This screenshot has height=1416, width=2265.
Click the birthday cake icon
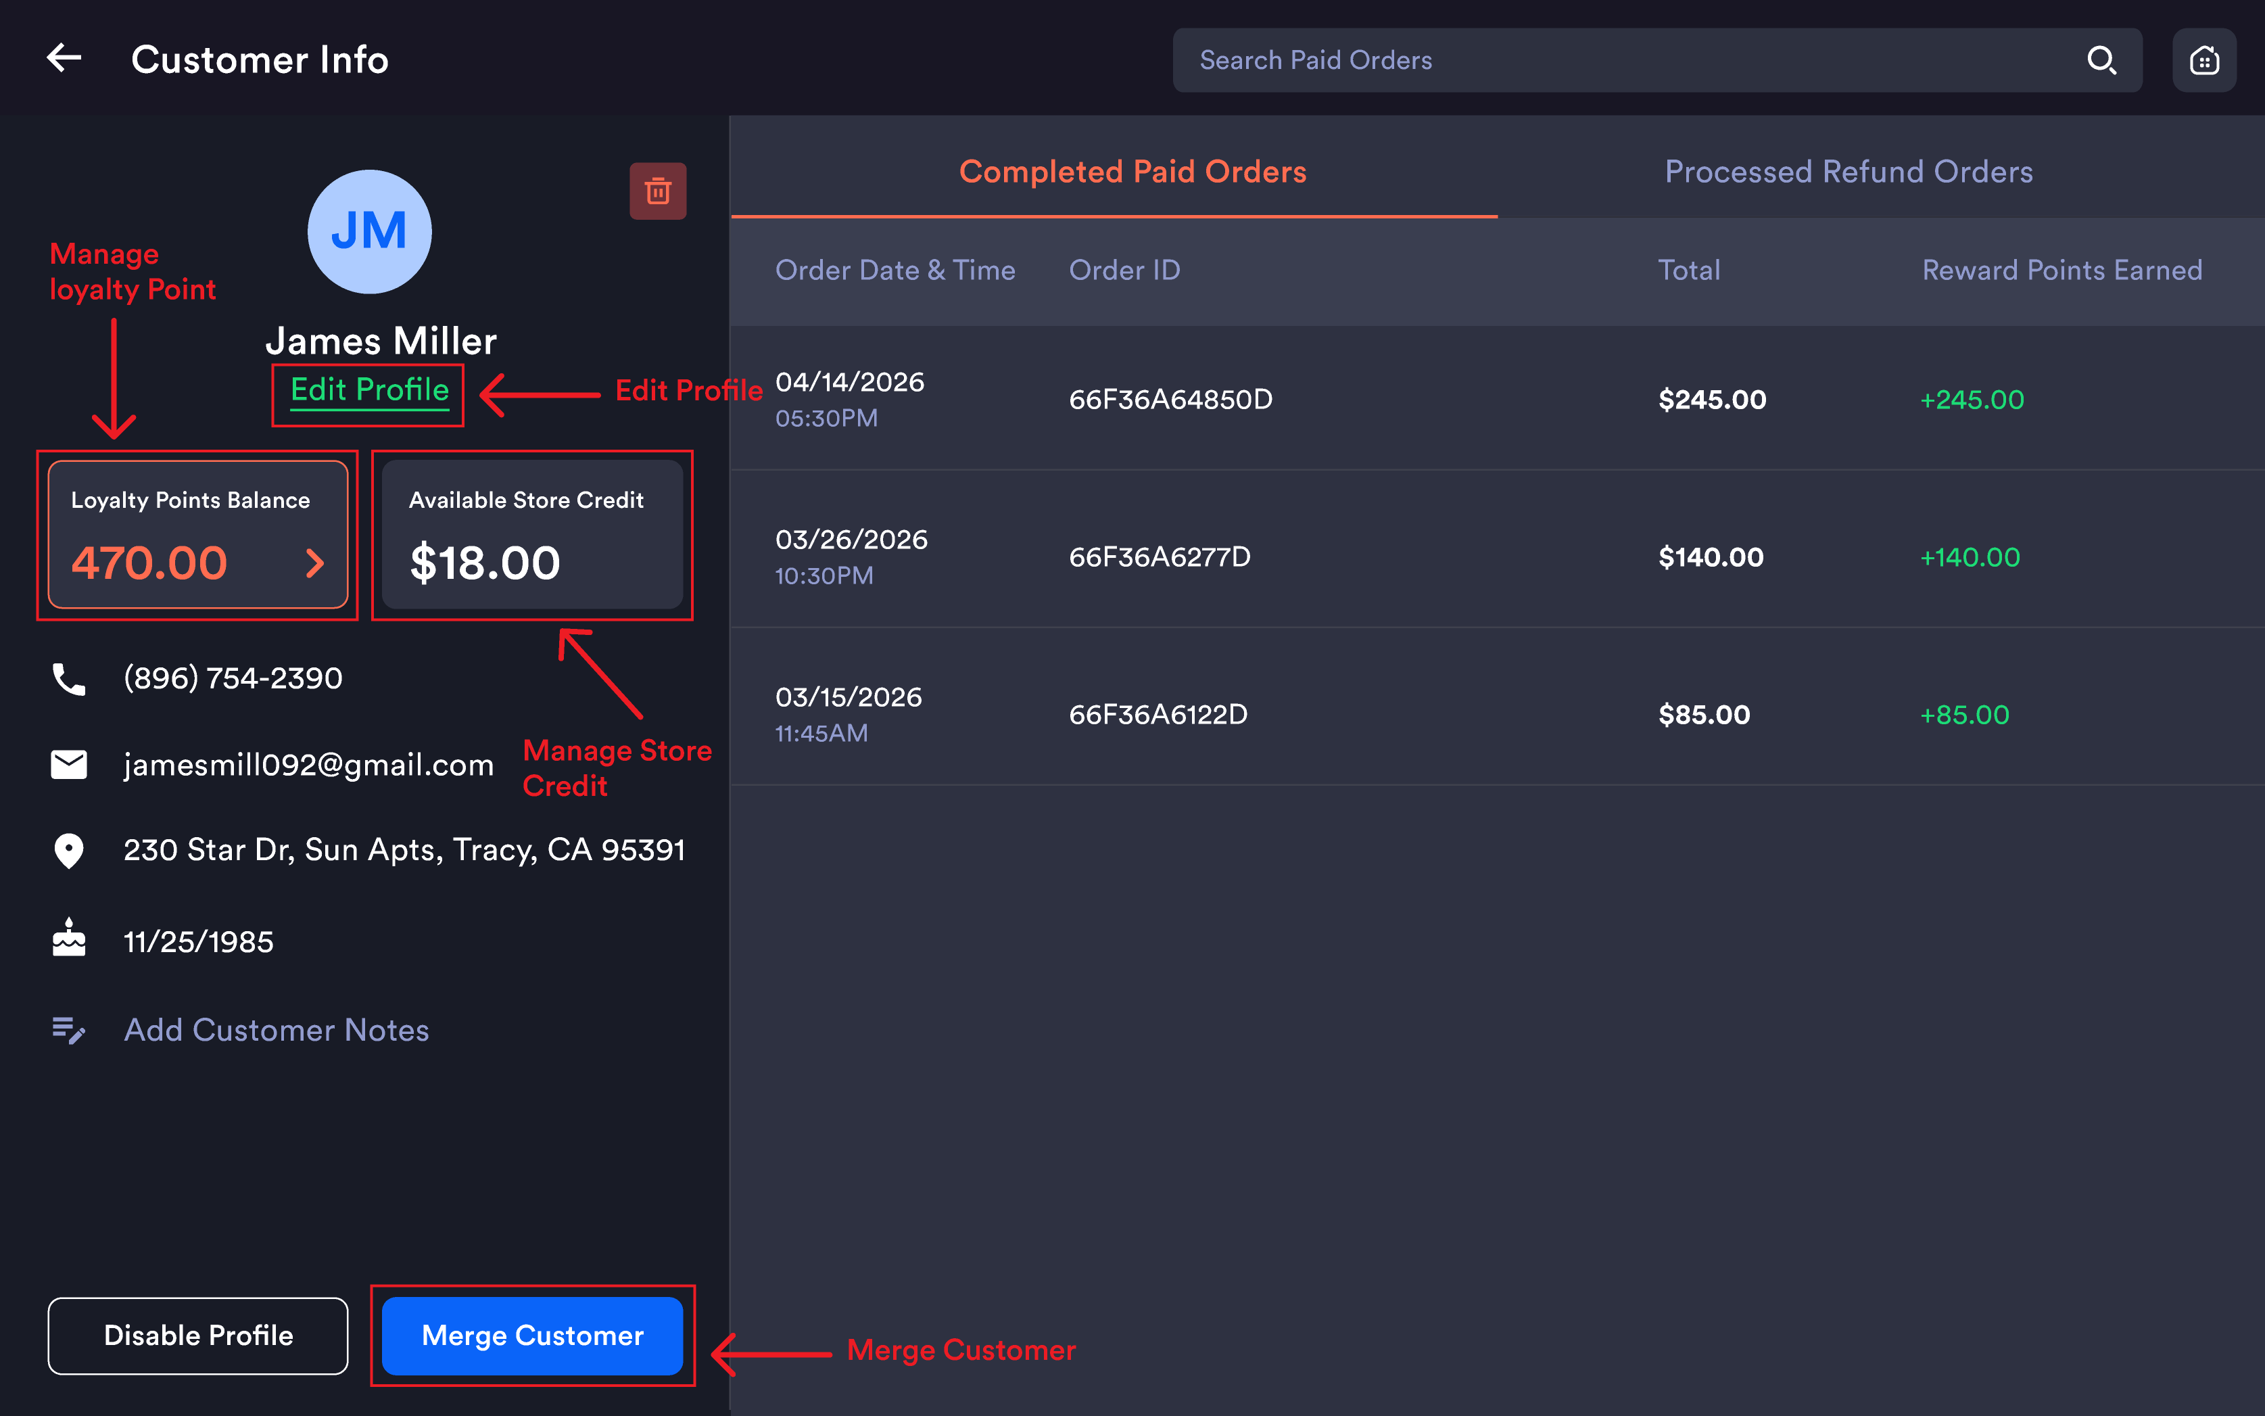[68, 937]
